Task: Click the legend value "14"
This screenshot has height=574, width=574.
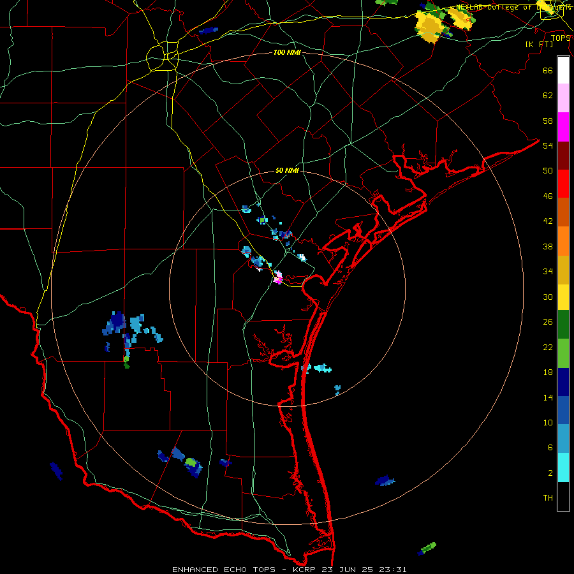Action: point(548,397)
